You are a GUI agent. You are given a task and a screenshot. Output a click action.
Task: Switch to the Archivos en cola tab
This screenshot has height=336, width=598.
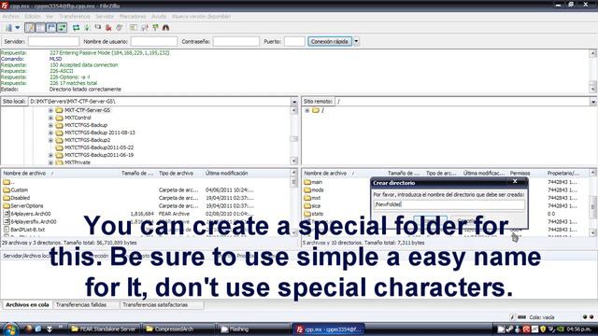(27, 305)
